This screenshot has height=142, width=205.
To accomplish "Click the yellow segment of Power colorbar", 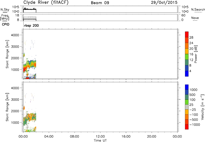I will [187, 51].
